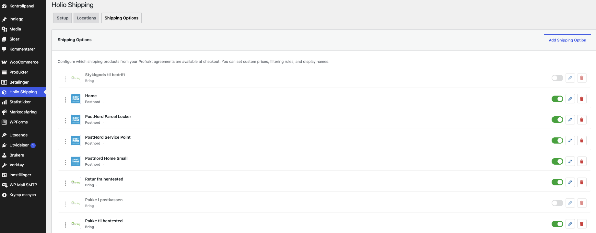Open Markedsføring in the sidebar
Viewport: 596px width, 233px height.
(23, 112)
